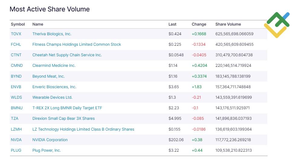Viewport: 302px width, 164px height.
Task: Click the Last column header
Action: (x=172, y=24)
